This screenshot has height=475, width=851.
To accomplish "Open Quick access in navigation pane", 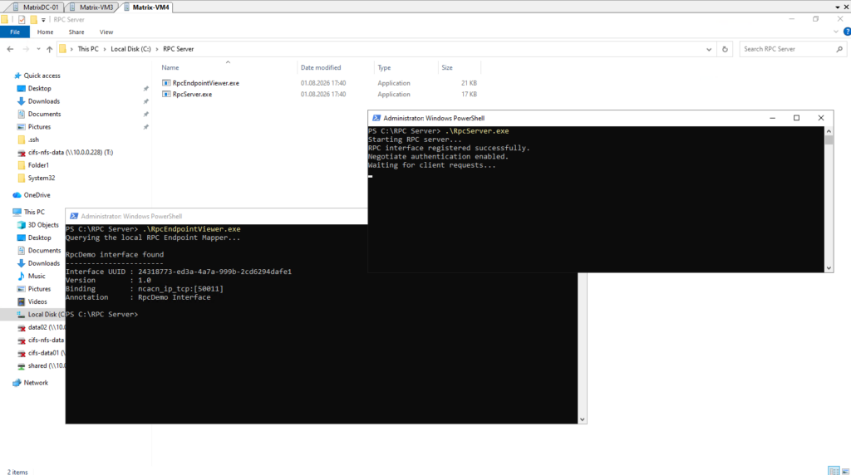I will pos(42,76).
